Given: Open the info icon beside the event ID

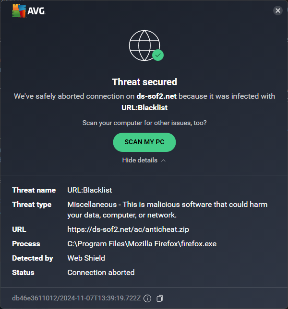Looking at the screenshot, I should click(x=147, y=298).
